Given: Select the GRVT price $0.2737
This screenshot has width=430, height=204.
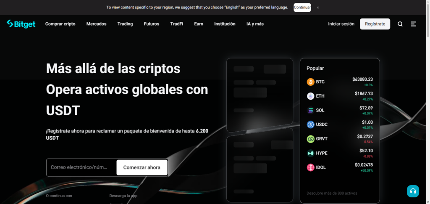Looking at the screenshot, I should tap(365, 136).
